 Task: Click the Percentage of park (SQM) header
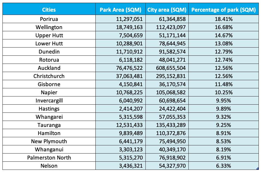pos(223,9)
